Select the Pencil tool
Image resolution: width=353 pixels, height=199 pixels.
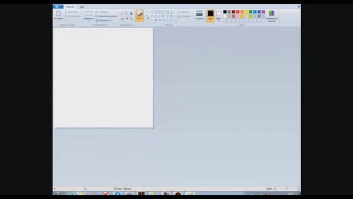122,13
